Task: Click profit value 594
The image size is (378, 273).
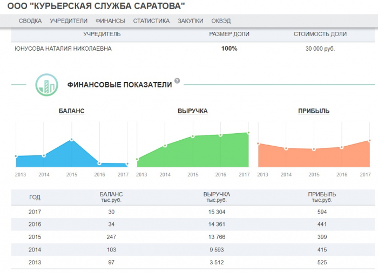Action: 322,212
